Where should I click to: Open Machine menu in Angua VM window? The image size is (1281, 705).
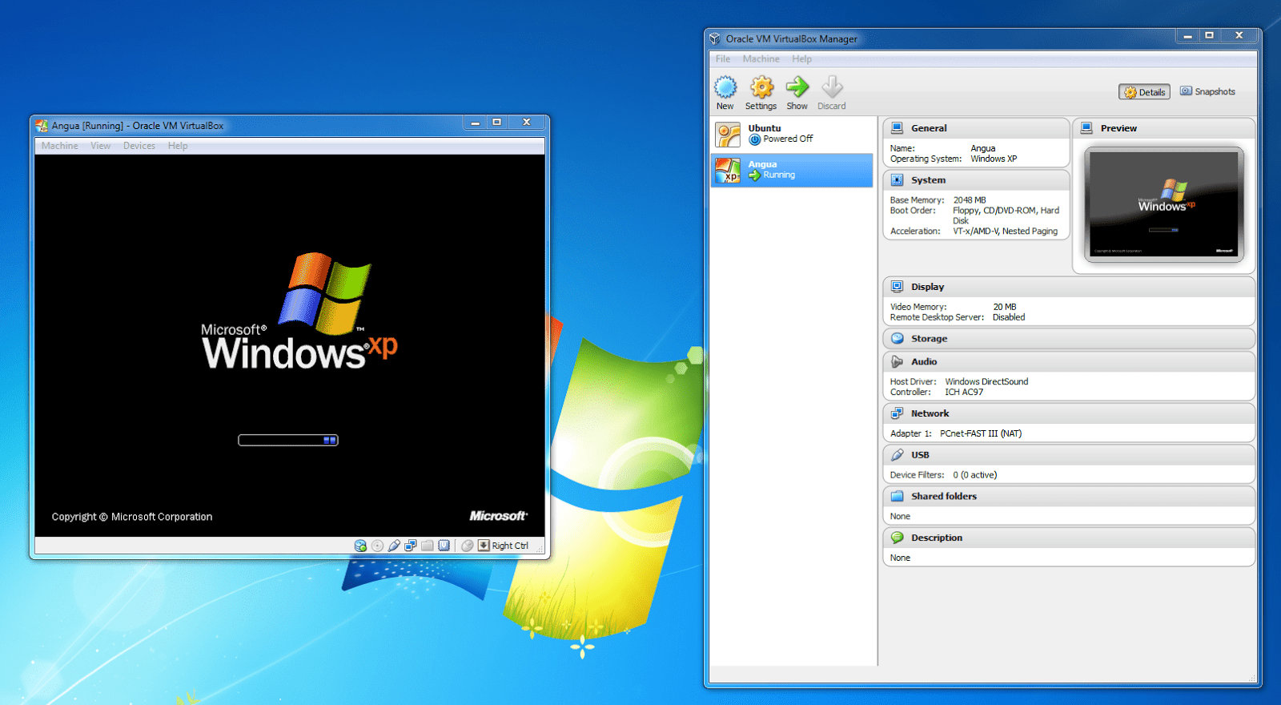point(60,146)
